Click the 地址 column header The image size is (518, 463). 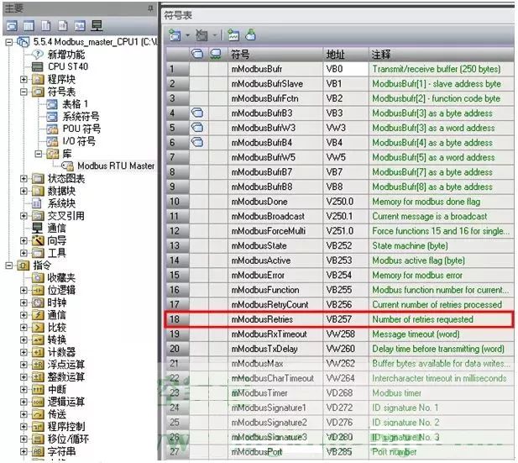pyautogui.click(x=336, y=54)
